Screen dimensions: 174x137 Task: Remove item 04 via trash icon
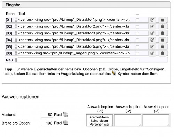pos(163,40)
